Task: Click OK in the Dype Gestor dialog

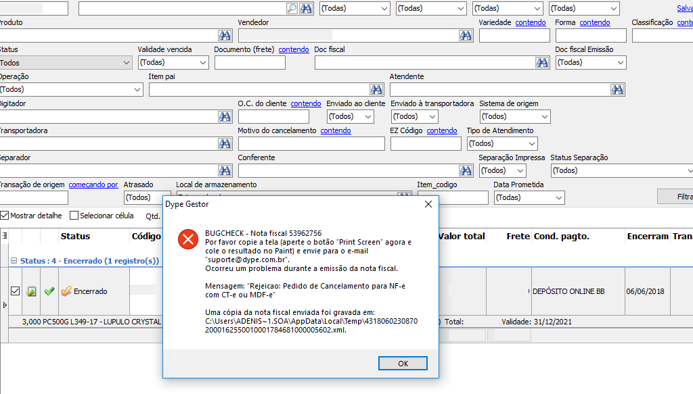Action: [403, 363]
